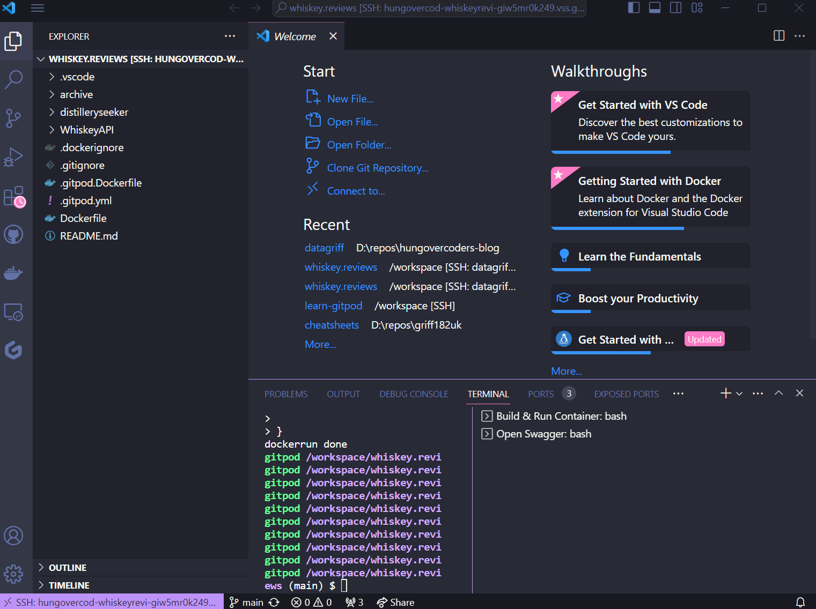Screen dimensions: 816x609
Task: Open the .dockerignore file
Action: click(141, 147)
